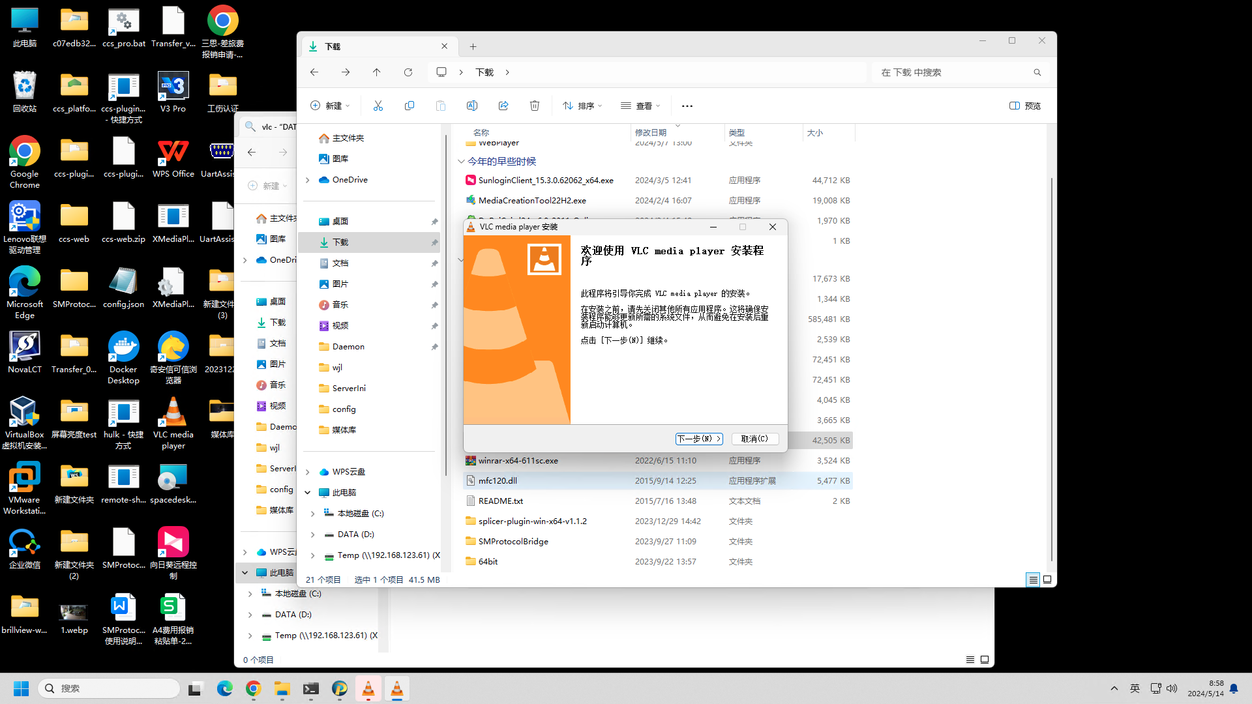
Task: Switch to details view icon in status bar
Action: pyautogui.click(x=1033, y=579)
